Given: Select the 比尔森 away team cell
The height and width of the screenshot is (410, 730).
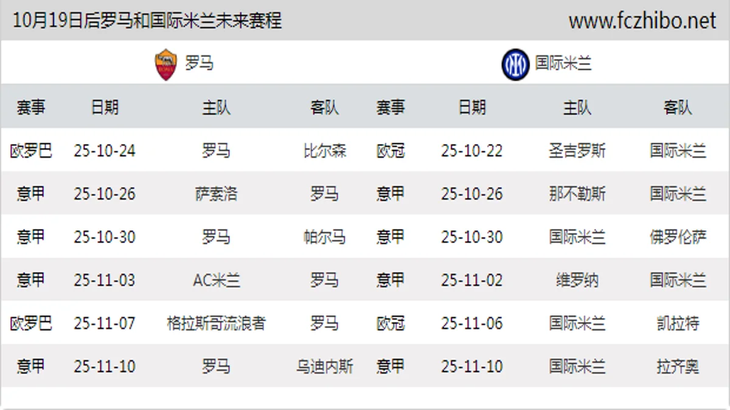Looking at the screenshot, I should pyautogui.click(x=325, y=151).
